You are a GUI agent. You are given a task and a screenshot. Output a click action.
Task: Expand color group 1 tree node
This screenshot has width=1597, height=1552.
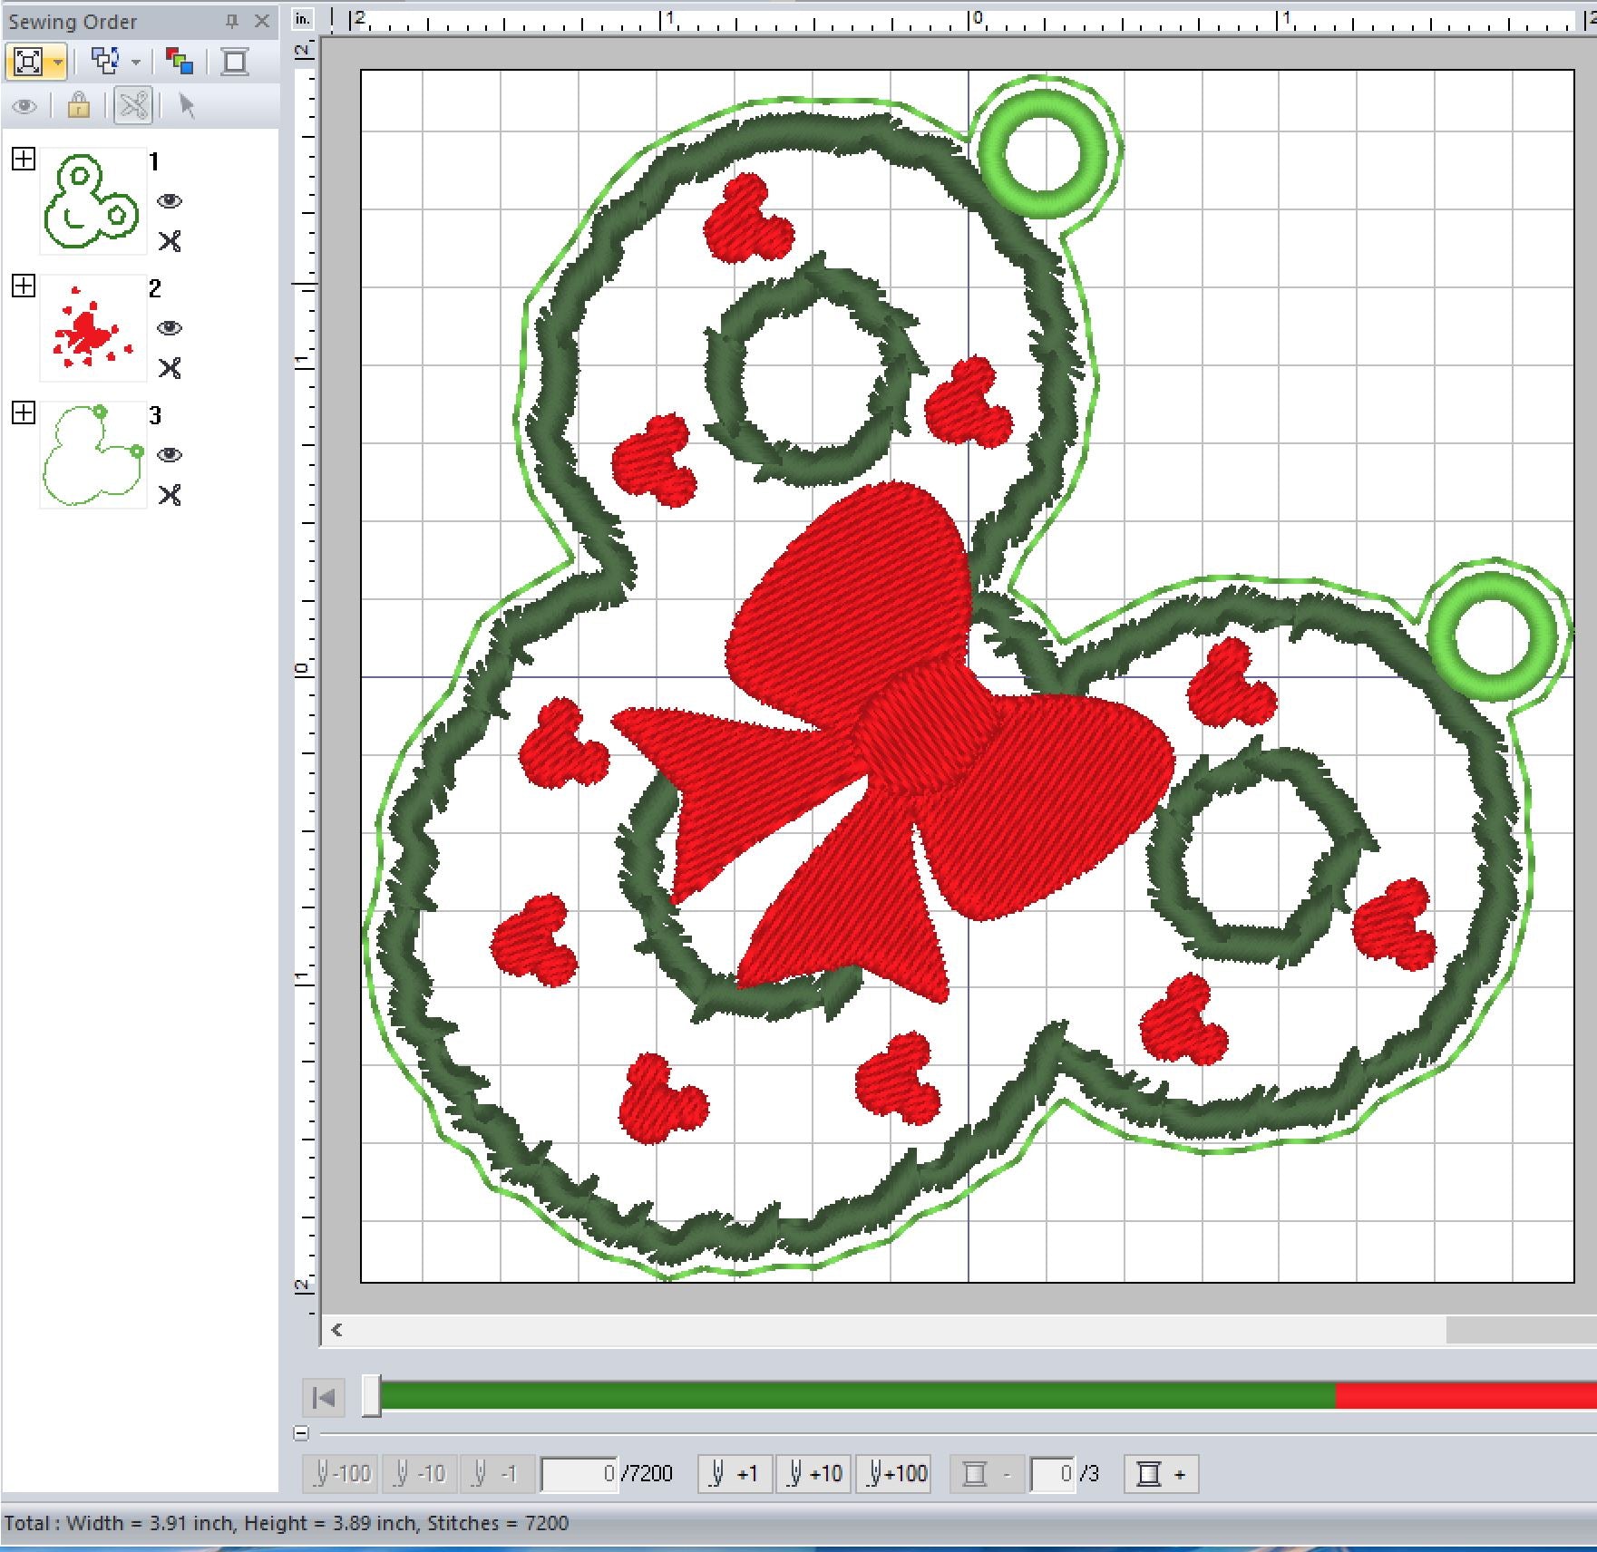pyautogui.click(x=24, y=160)
